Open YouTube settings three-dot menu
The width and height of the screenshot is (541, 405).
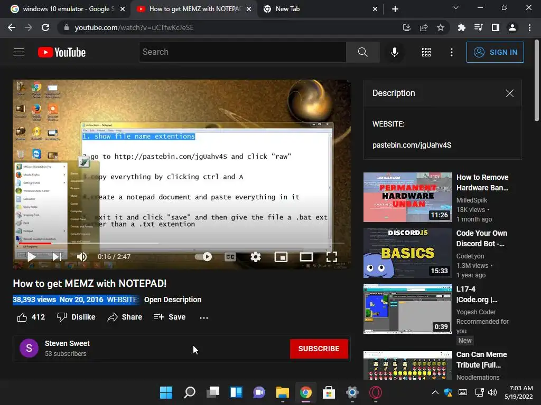pos(451,52)
